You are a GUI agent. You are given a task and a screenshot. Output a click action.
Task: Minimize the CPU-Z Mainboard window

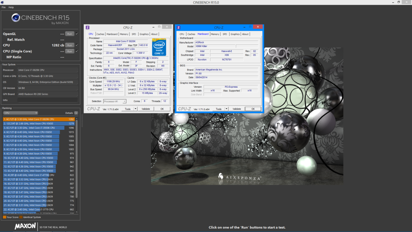244,27
